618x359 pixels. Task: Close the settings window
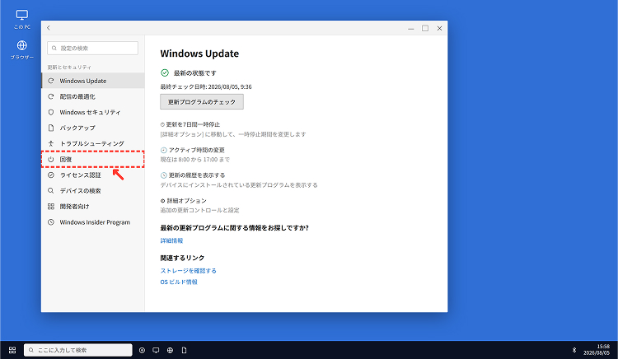pyautogui.click(x=439, y=28)
